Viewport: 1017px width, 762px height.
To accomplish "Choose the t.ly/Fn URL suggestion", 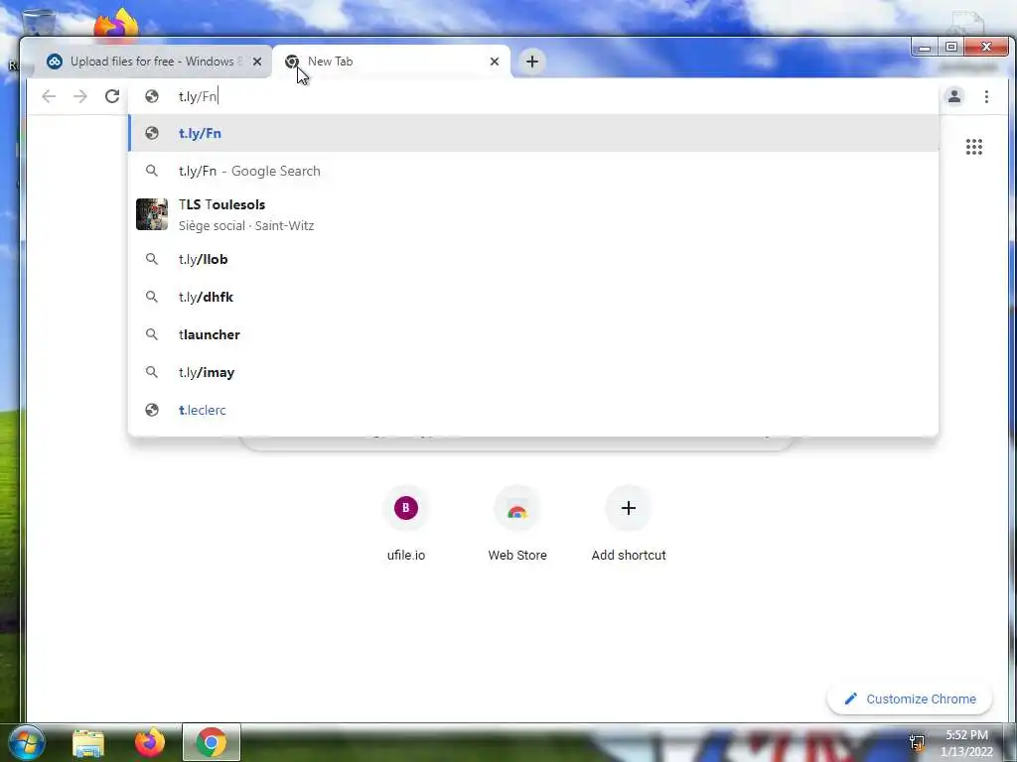I will tap(533, 133).
